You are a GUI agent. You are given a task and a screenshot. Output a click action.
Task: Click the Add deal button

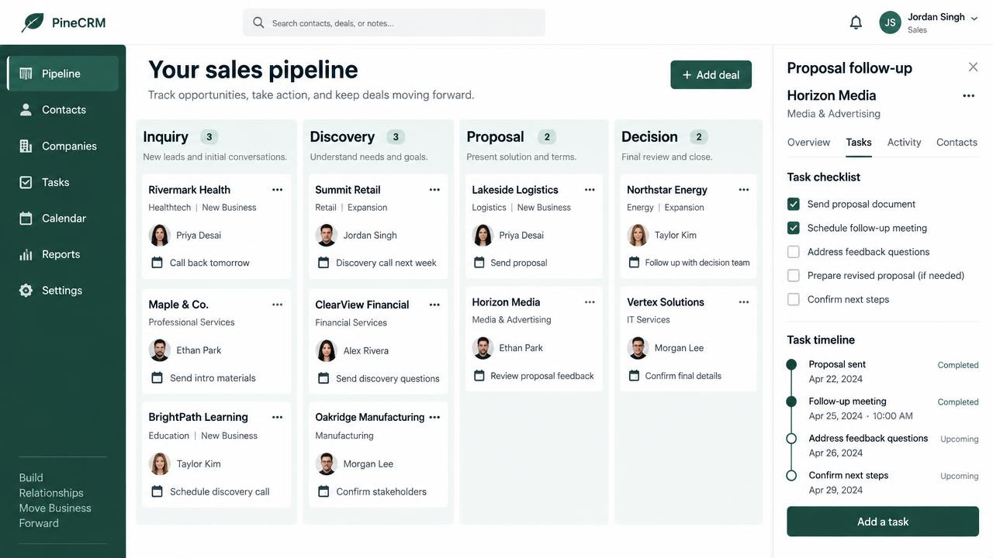click(711, 74)
